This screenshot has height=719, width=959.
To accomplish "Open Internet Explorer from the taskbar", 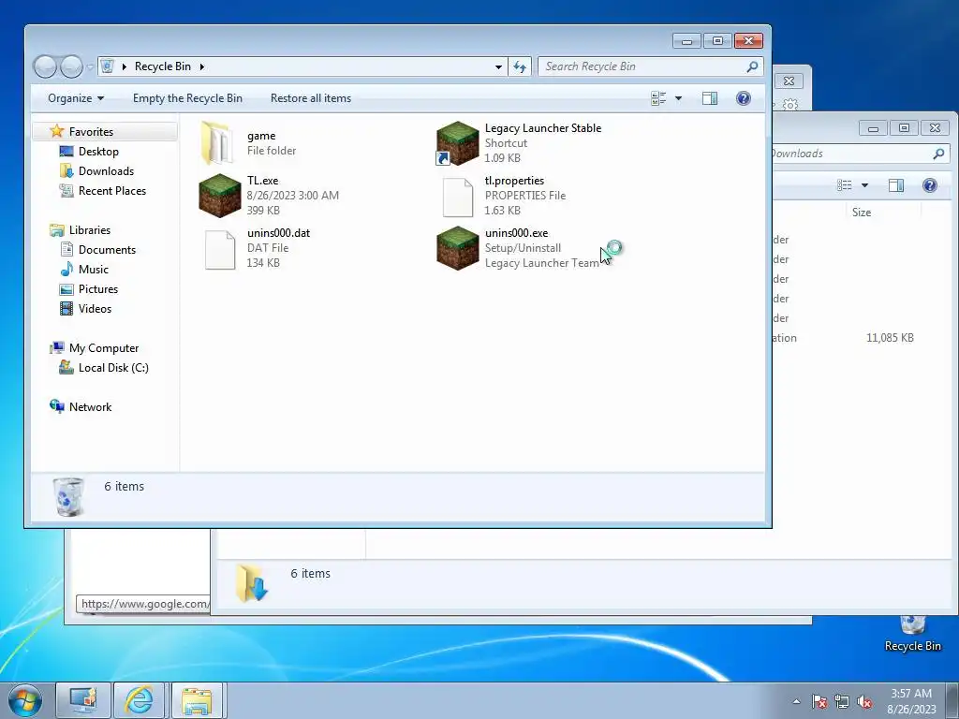I will (140, 700).
